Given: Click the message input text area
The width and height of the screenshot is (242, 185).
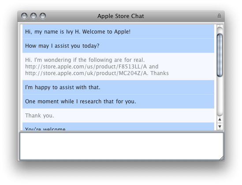Looking at the screenshot, I should [x=122, y=146].
